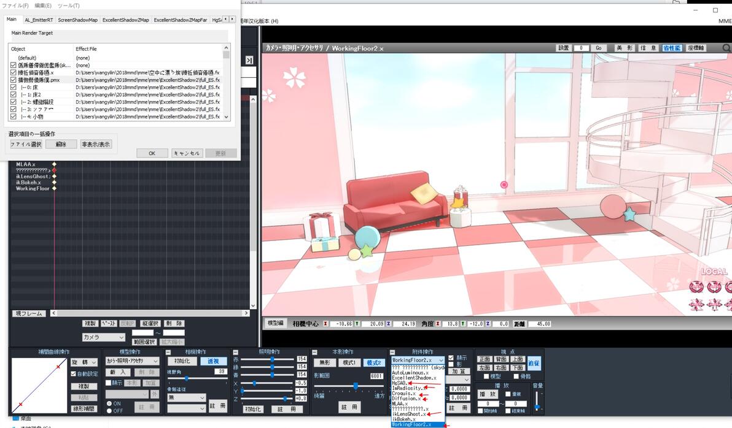Open the 旋轉 interpolation dropdown
This screenshot has height=428, width=732.
tap(84, 362)
